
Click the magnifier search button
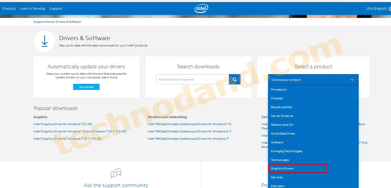235,79
